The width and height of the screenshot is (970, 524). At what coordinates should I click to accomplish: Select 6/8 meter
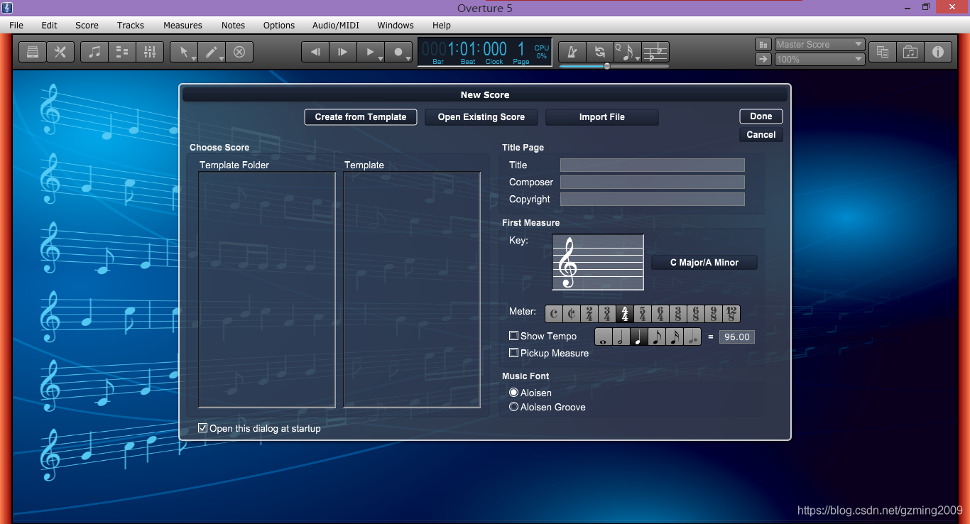click(696, 314)
